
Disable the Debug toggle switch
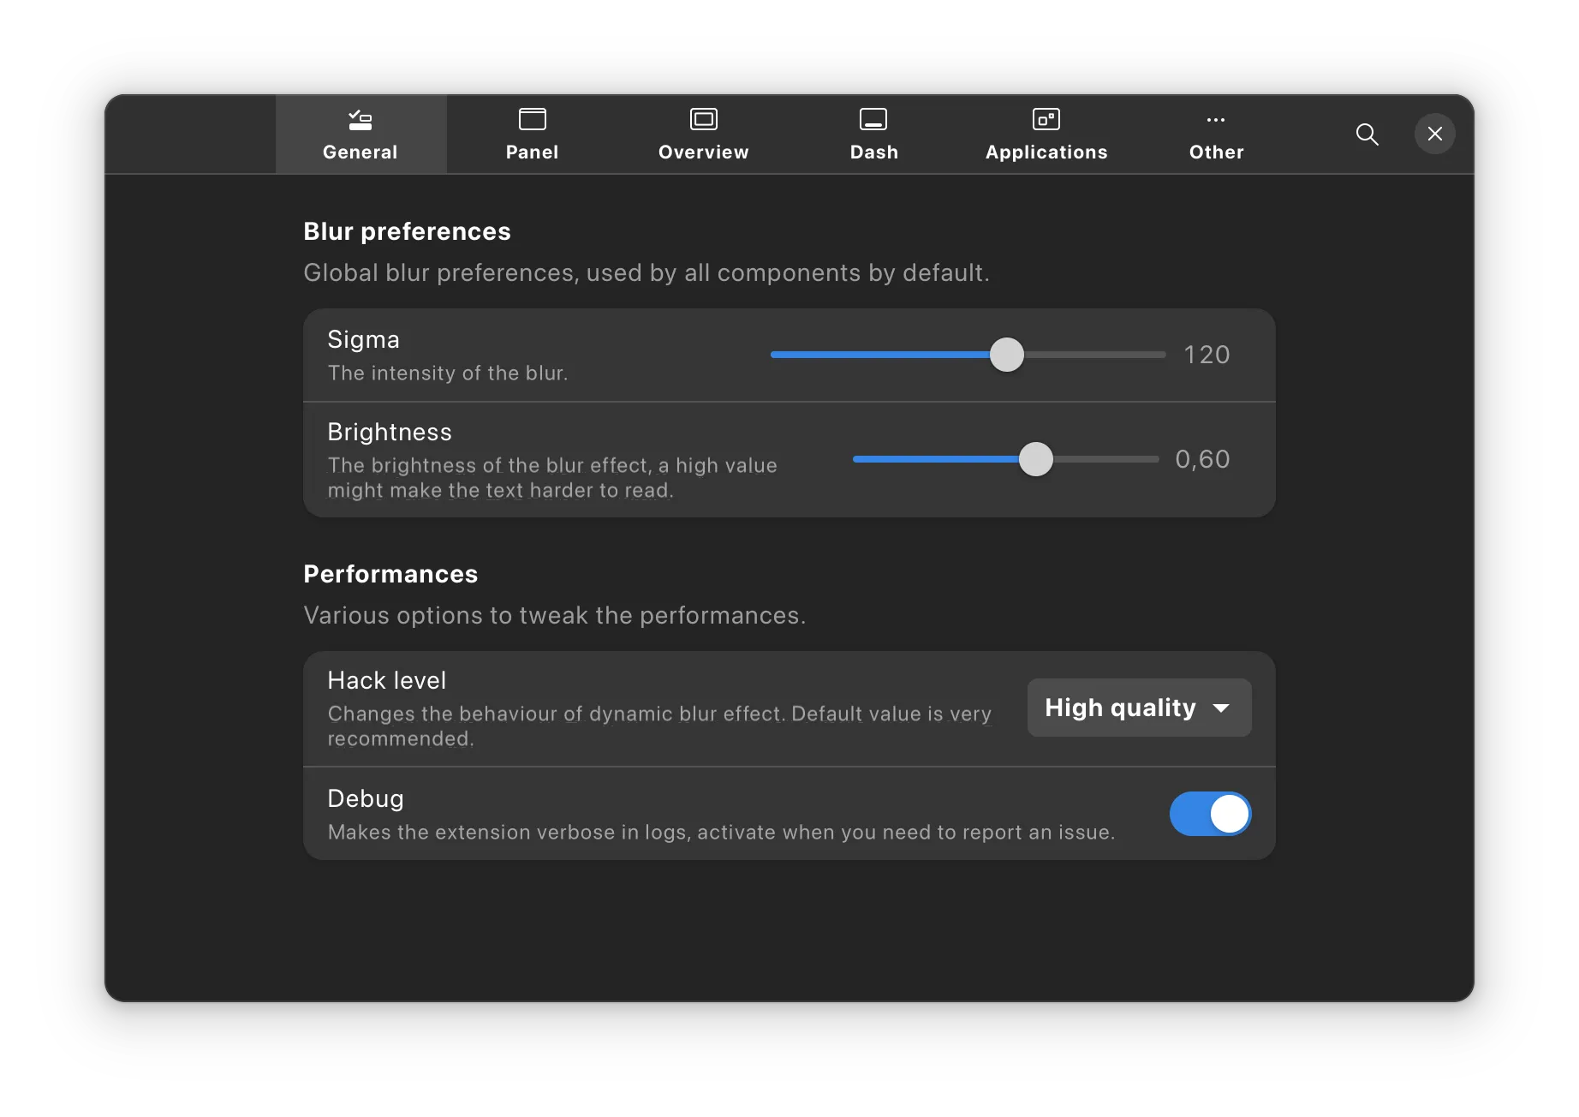pyautogui.click(x=1210, y=814)
